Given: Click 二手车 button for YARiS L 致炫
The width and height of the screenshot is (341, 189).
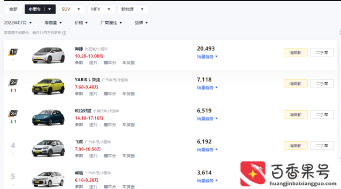Looking at the screenshot, I should coord(322,83).
